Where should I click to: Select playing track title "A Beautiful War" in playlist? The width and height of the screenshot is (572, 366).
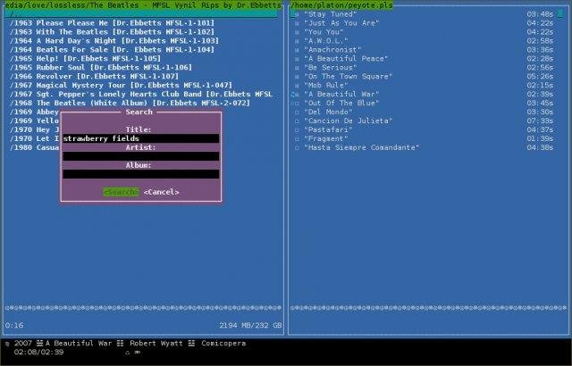pos(341,95)
